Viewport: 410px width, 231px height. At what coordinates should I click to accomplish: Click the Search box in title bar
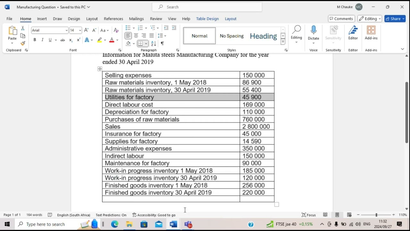(207, 7)
